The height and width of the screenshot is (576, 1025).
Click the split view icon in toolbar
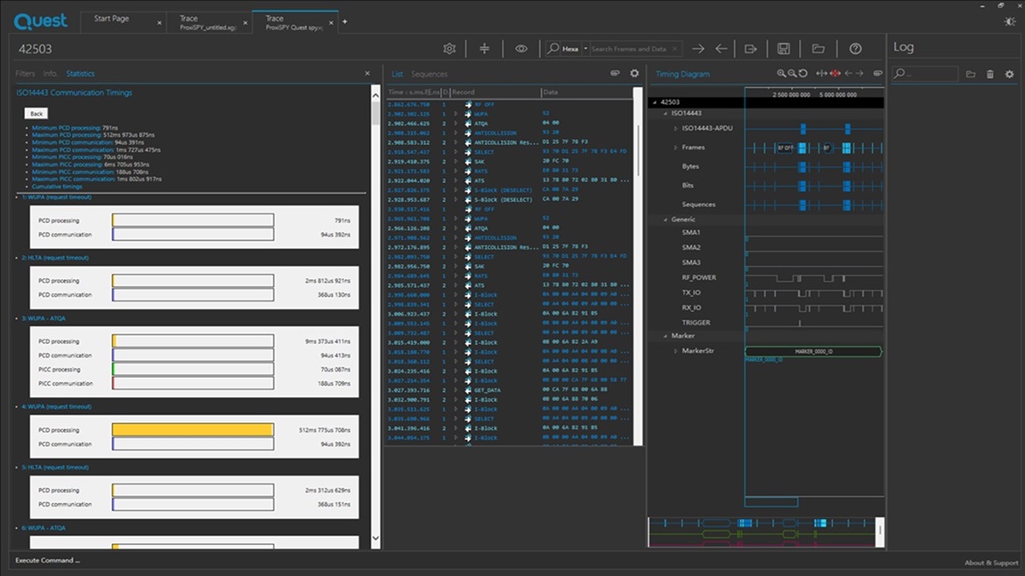[484, 49]
